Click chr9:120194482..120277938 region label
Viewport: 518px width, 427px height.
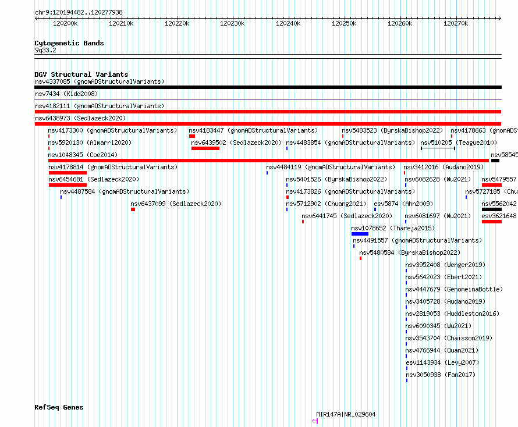pyautogui.click(x=79, y=12)
